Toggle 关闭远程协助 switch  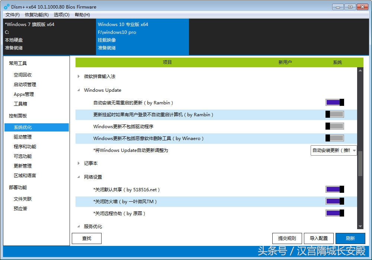pyautogui.click(x=334, y=213)
